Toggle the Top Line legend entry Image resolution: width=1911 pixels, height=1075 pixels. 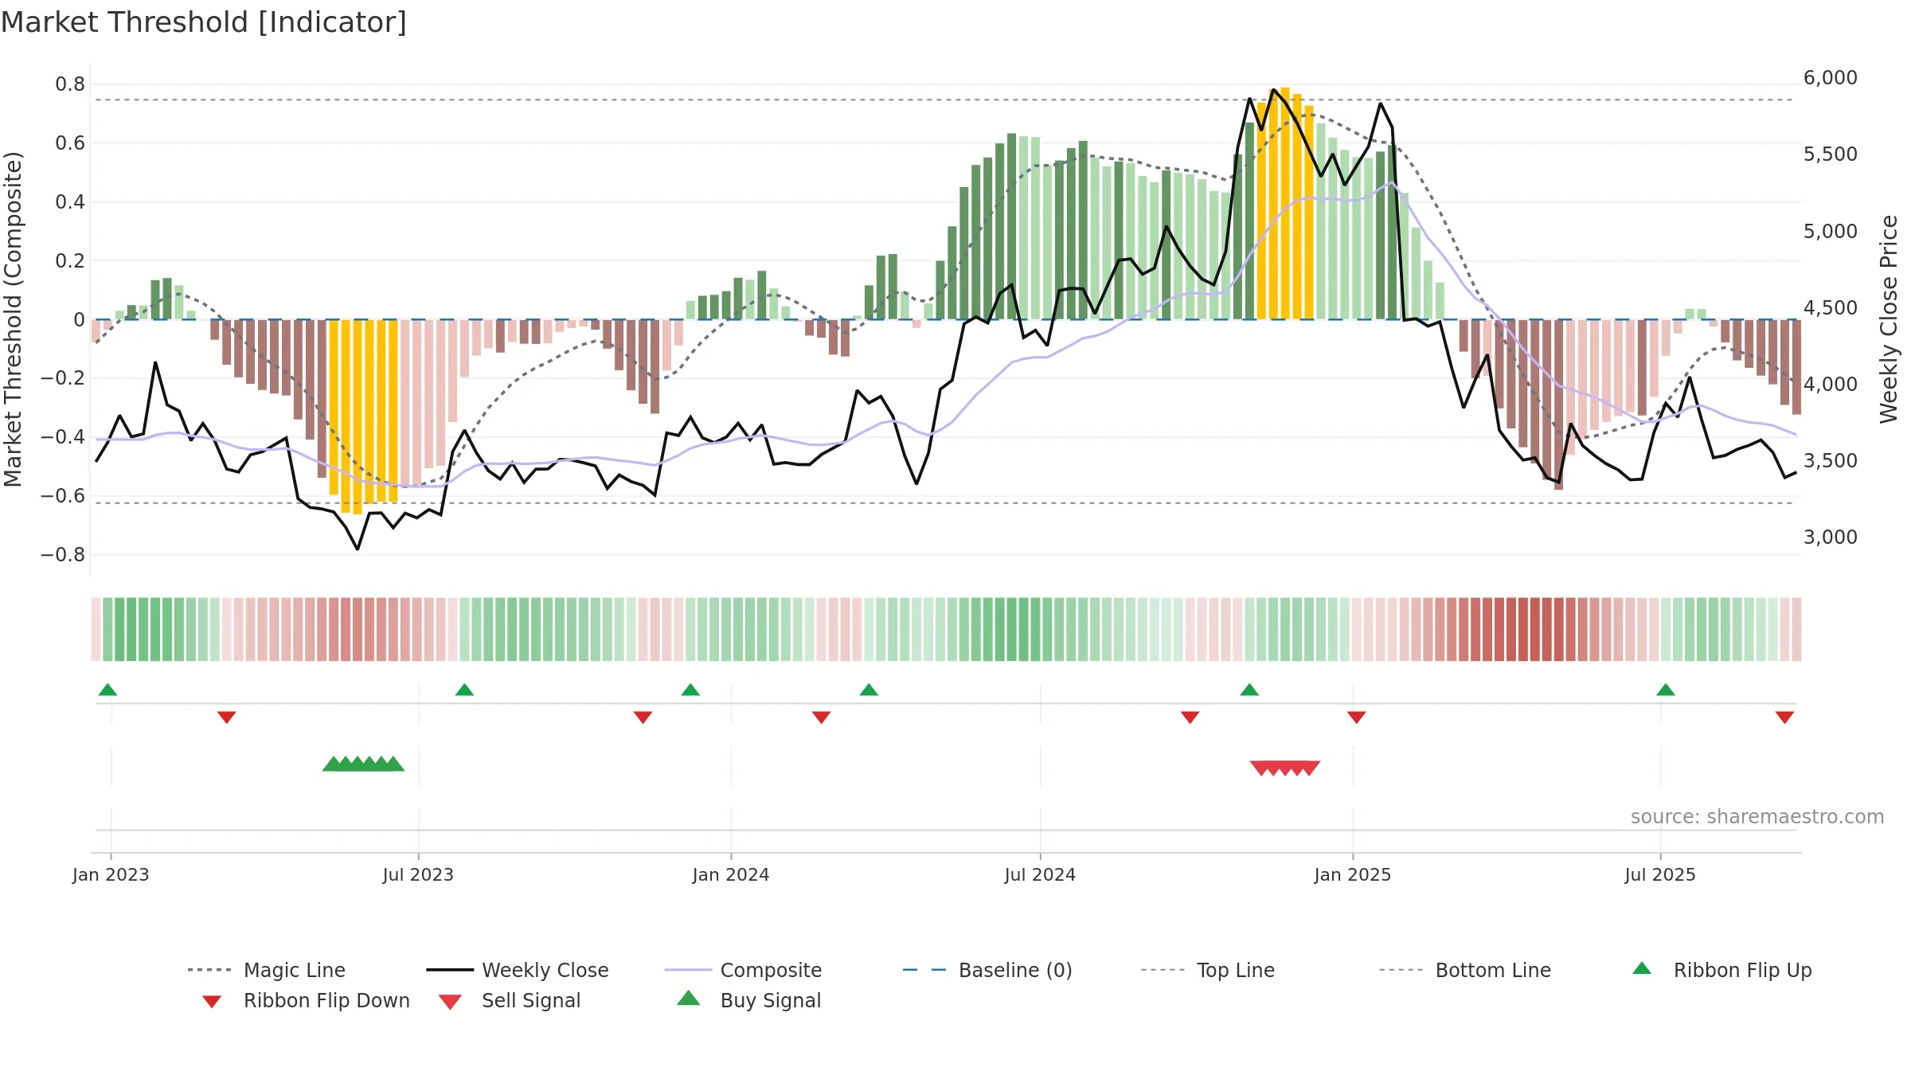[x=1207, y=970]
